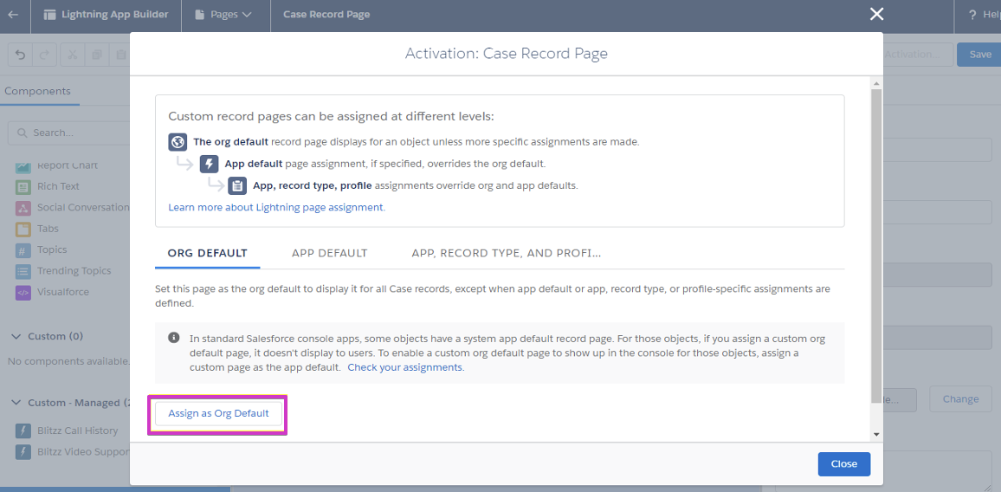Click the org default globe icon
1001x492 pixels.
coord(178,142)
